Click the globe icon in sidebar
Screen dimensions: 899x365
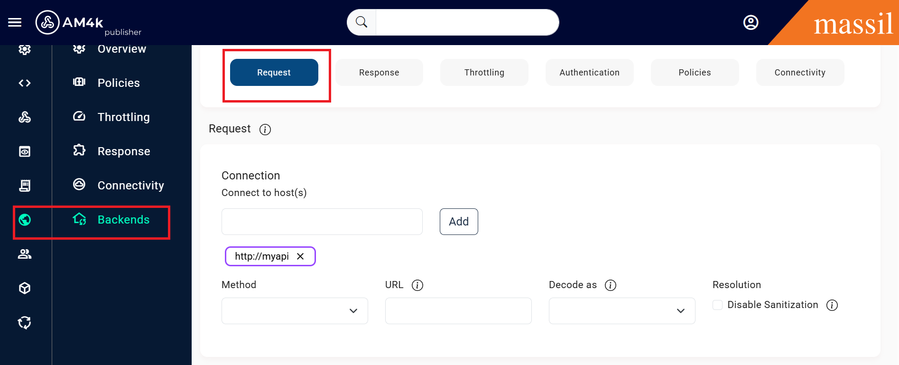[25, 220]
